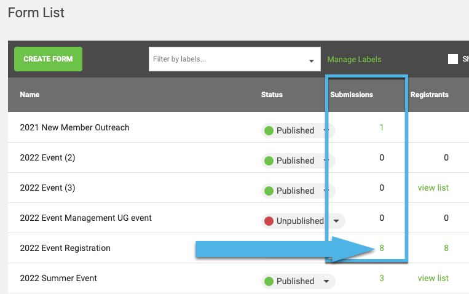Screen dimensions: 469x294
Task: Open the 3 submissions for 2022 Summer Event
Action: 382,278
